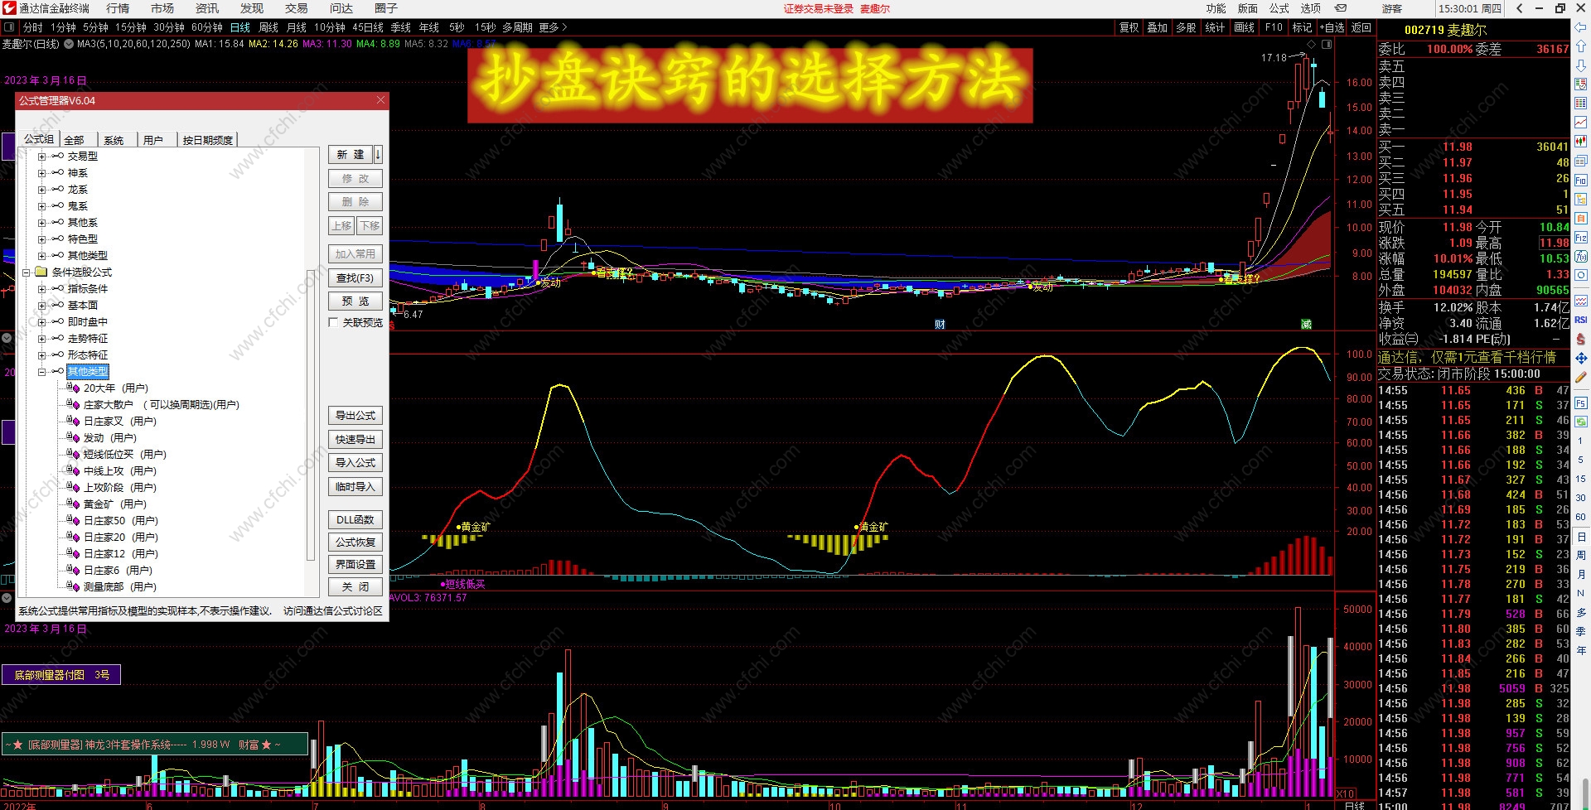The height and width of the screenshot is (810, 1591).
Task: Switch chart period to 60分钟
Action: tap(206, 27)
